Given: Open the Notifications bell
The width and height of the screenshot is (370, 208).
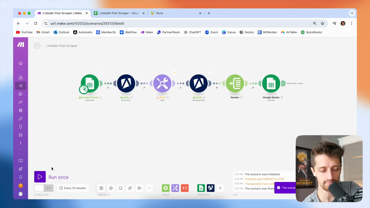Looking at the screenshot, I should click(21, 177).
